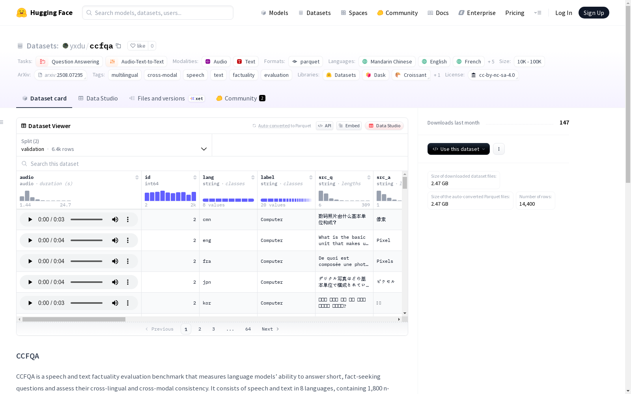Play the audio in the kor row

coord(30,303)
